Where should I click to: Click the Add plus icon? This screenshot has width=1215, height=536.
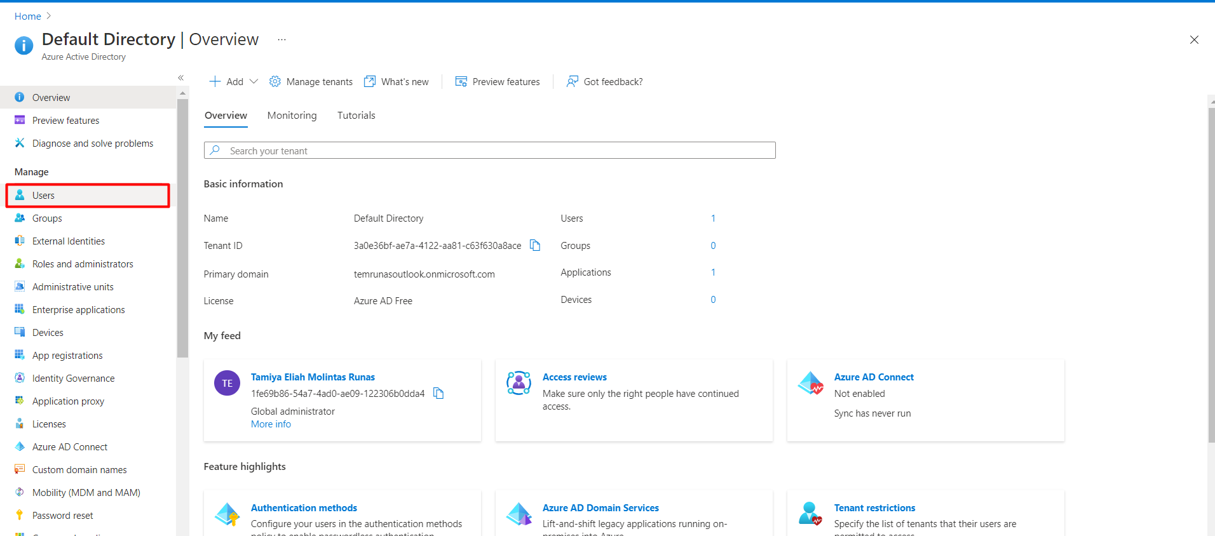(215, 81)
